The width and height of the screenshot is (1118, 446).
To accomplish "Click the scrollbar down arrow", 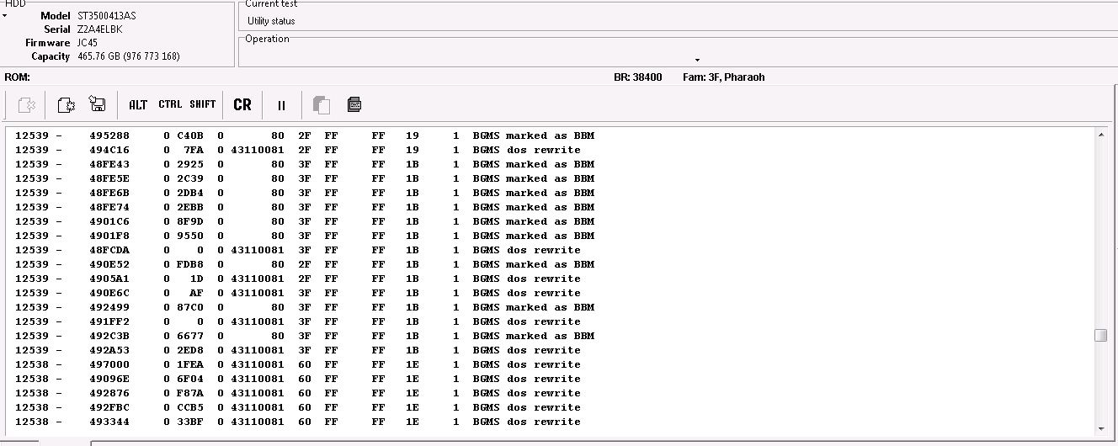I will 1101,428.
